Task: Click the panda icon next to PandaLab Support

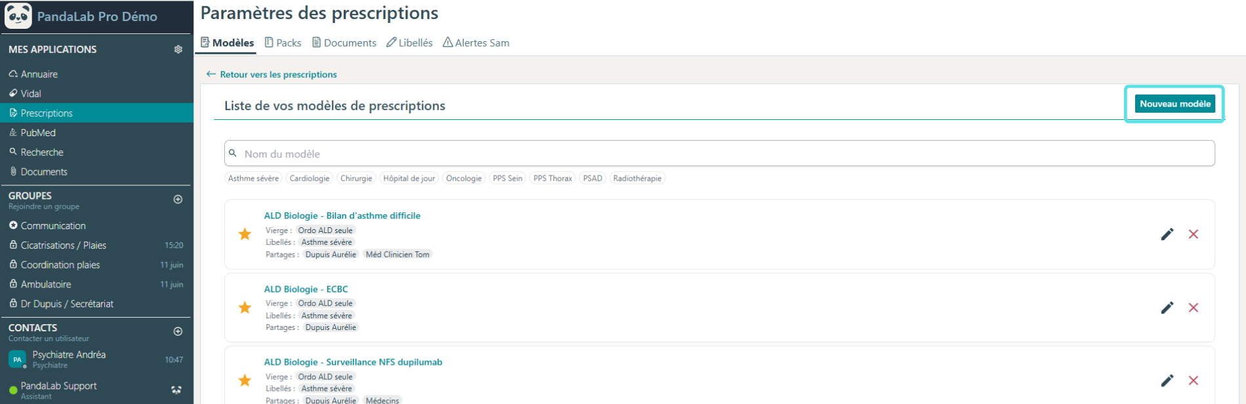Action: [176, 390]
